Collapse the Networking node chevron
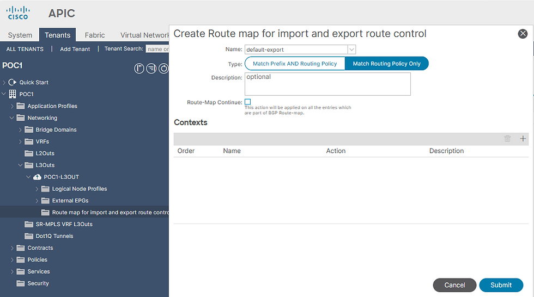The width and height of the screenshot is (534, 297). click(12, 117)
